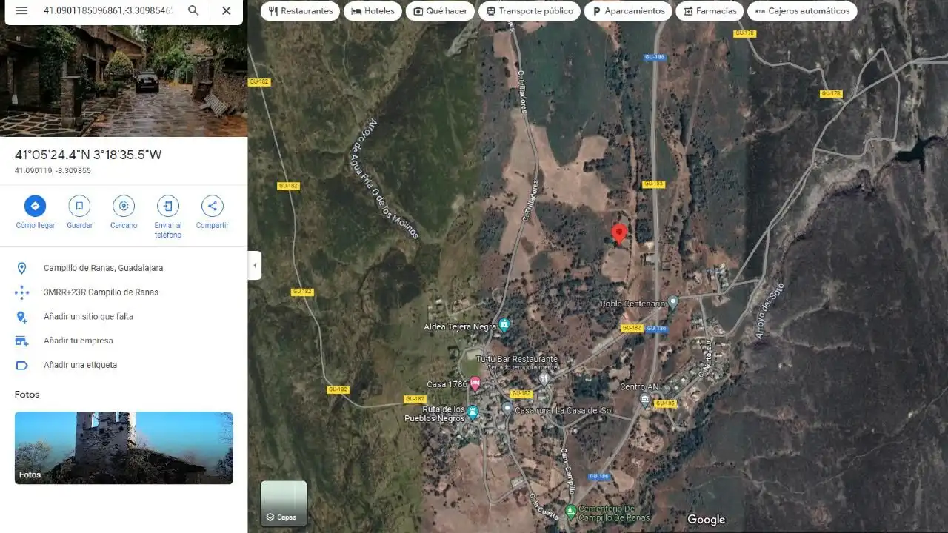Share the location with Compartir
The height and width of the screenshot is (533, 948).
[212, 213]
